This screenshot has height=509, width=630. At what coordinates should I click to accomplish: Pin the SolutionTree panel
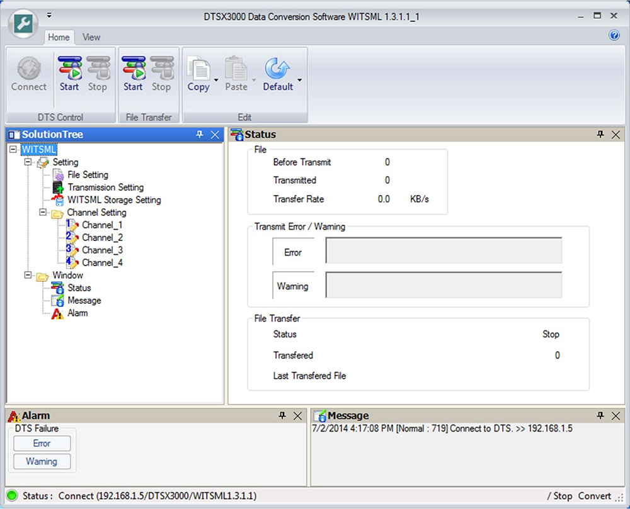coord(200,134)
